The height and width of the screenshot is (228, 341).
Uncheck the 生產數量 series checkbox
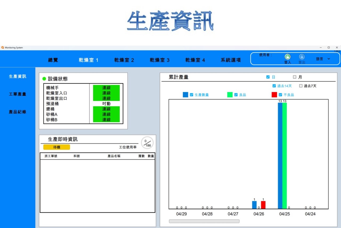tap(192, 95)
